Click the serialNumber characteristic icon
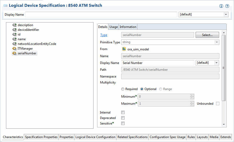This screenshot has height=142, width=234. tap(14, 53)
